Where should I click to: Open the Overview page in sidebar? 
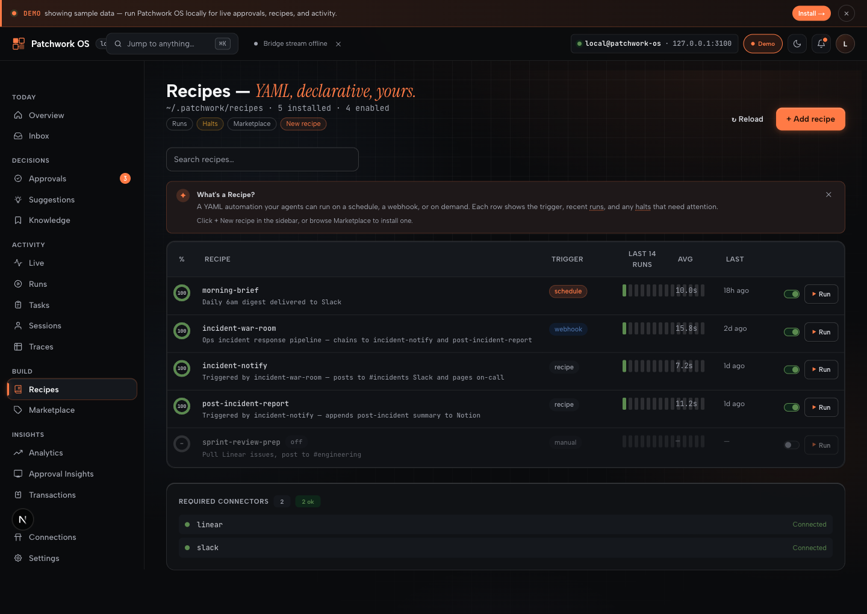72,115
